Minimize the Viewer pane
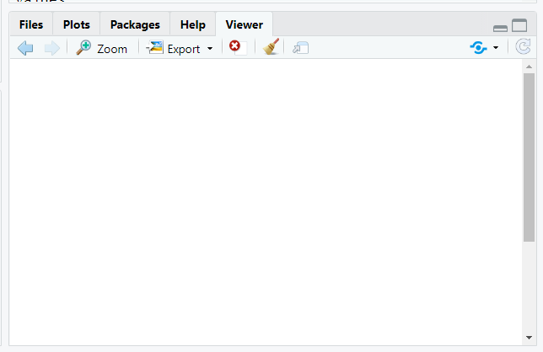 point(500,29)
